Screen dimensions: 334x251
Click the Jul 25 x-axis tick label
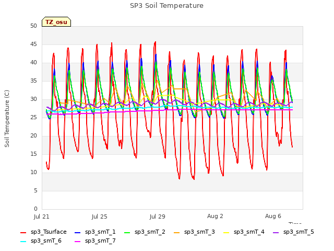[x=100, y=216]
